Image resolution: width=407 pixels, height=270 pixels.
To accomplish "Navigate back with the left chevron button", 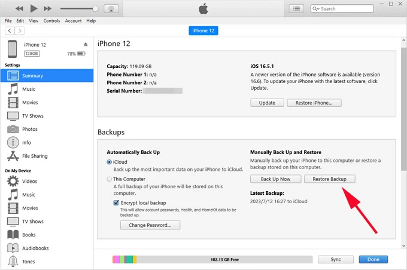I will coord(10,30).
